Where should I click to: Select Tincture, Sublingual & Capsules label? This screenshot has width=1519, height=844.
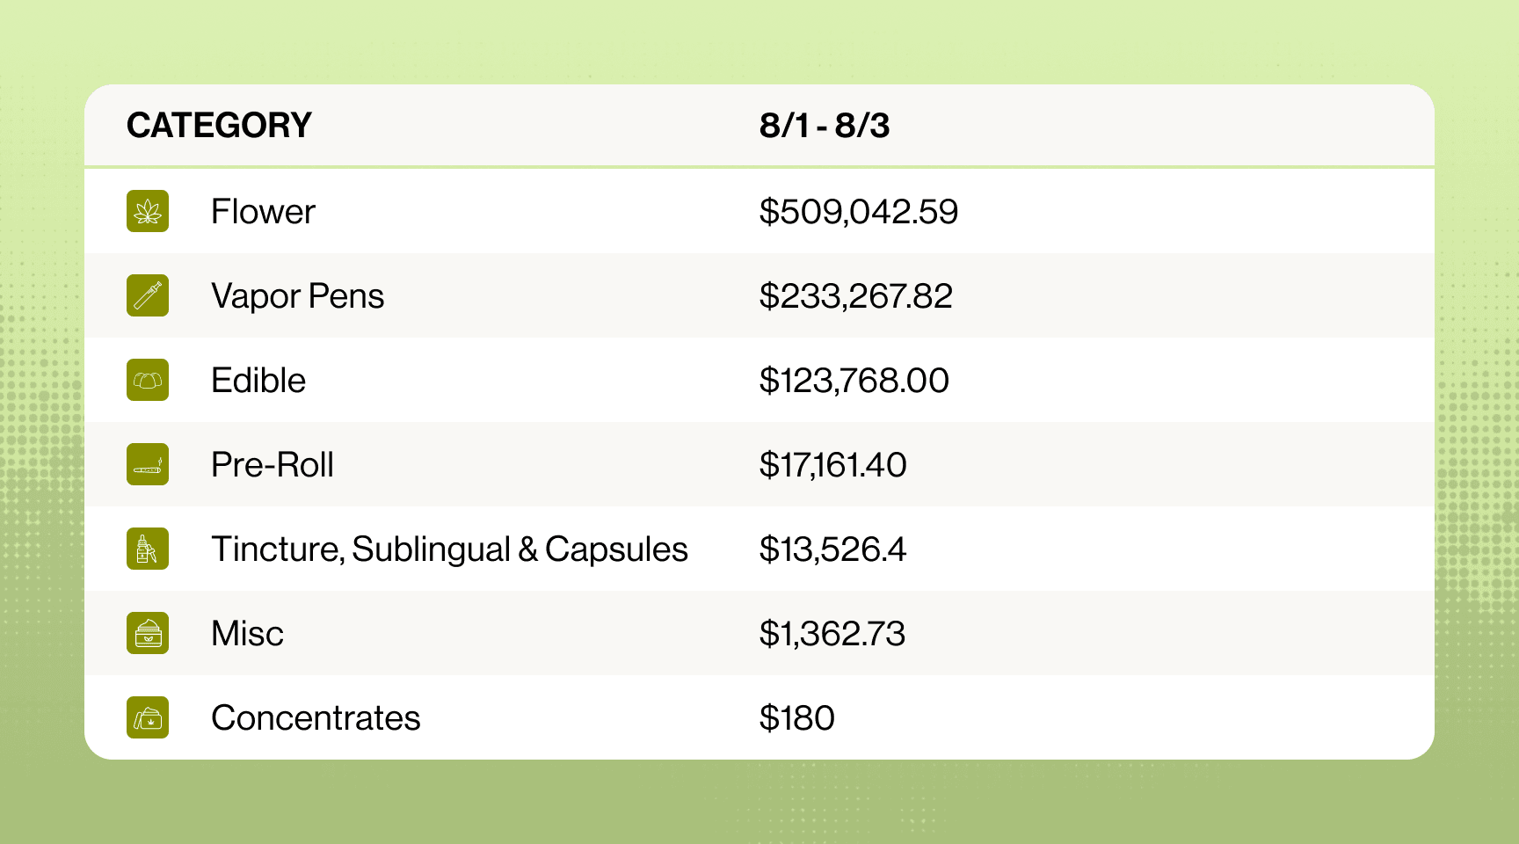click(449, 549)
